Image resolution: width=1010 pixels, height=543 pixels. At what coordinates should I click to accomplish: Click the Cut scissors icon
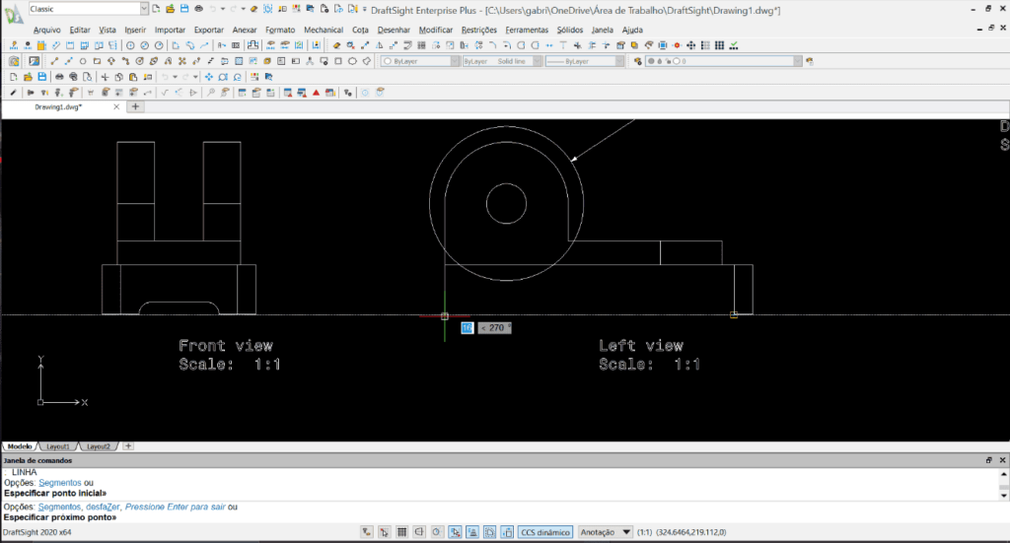coord(105,77)
